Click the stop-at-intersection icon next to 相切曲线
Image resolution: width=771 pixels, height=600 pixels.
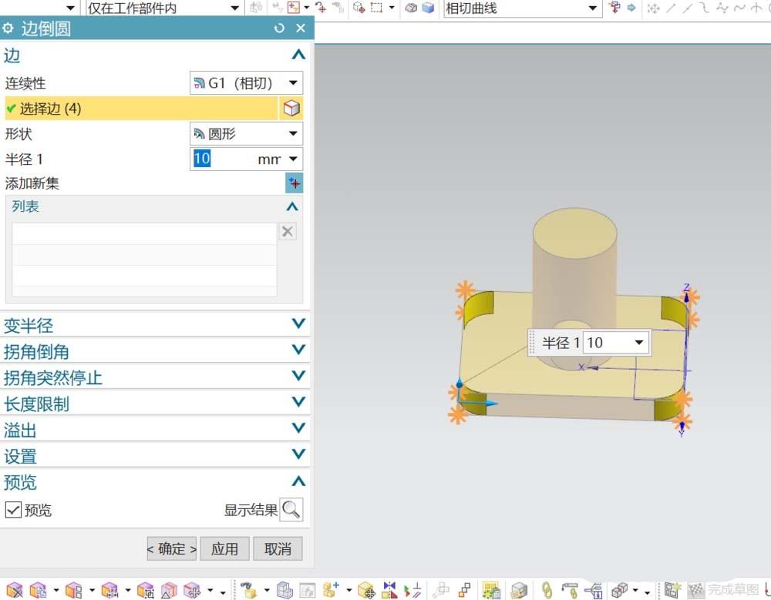[x=614, y=8]
